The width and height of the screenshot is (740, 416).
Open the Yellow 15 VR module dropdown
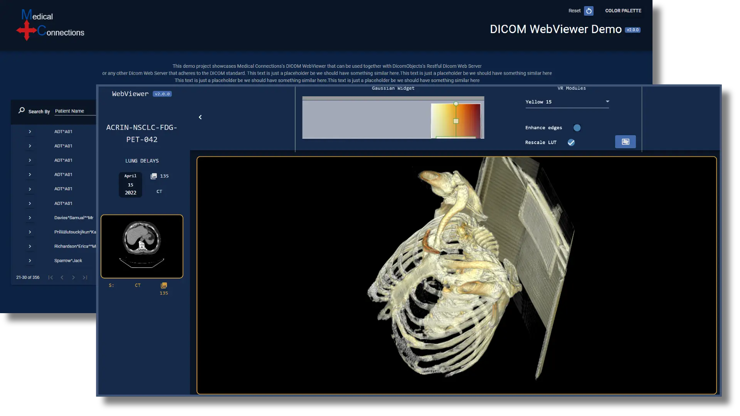(x=567, y=102)
